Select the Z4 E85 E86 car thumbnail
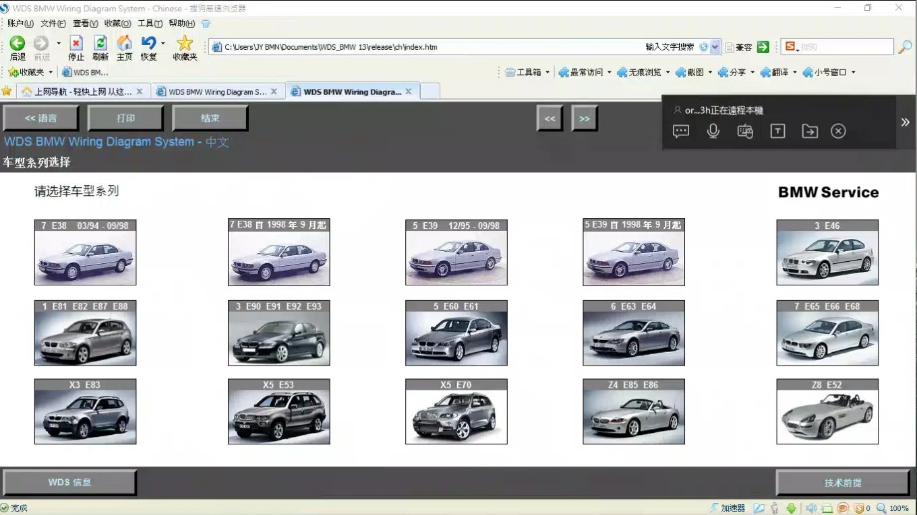The width and height of the screenshot is (917, 515). point(634,411)
